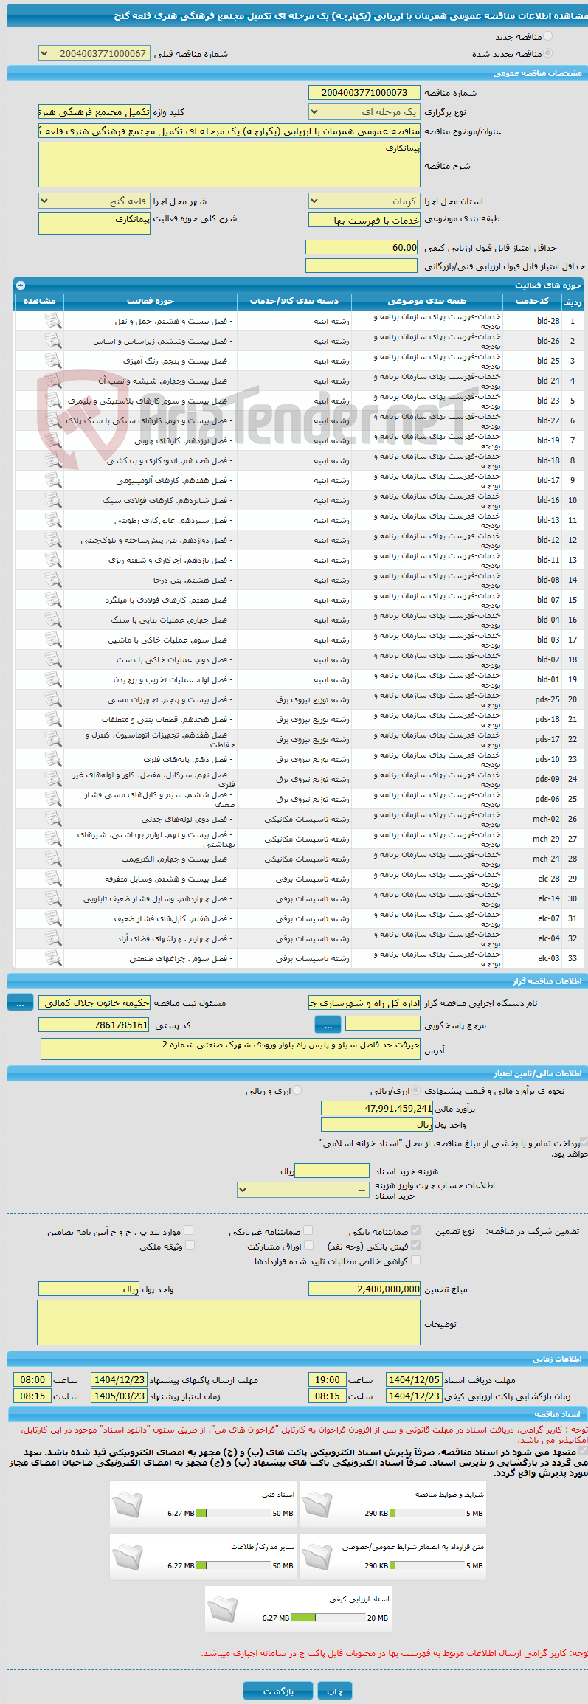Click the مبلغ تضمین amount field
Screen dimensions: 588x1704
(x=364, y=1289)
